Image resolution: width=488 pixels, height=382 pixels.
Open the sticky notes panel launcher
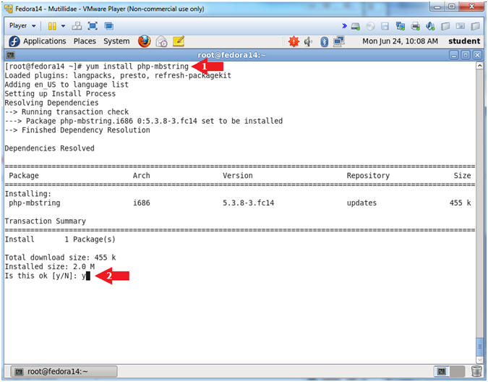pyautogui.click(x=179, y=41)
